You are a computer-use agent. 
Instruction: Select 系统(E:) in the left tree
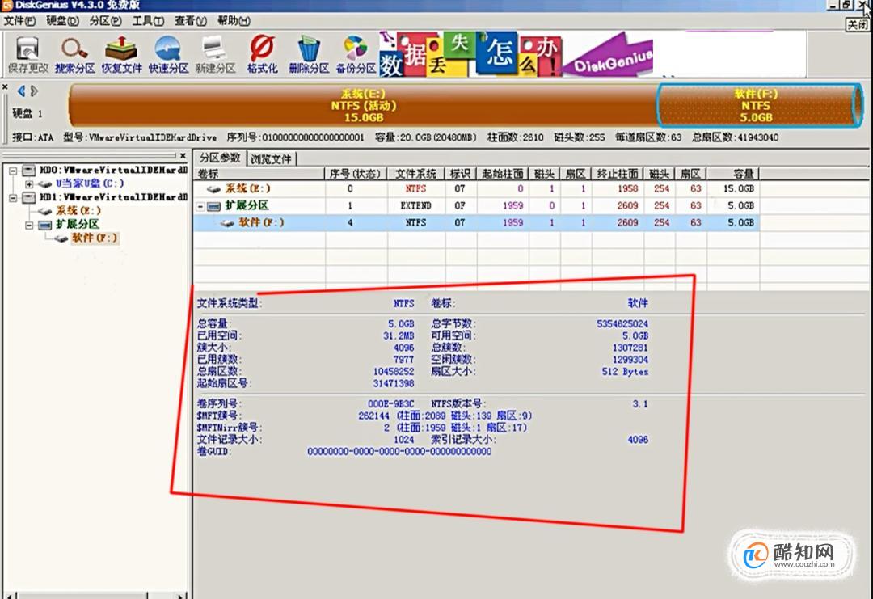tap(78, 210)
